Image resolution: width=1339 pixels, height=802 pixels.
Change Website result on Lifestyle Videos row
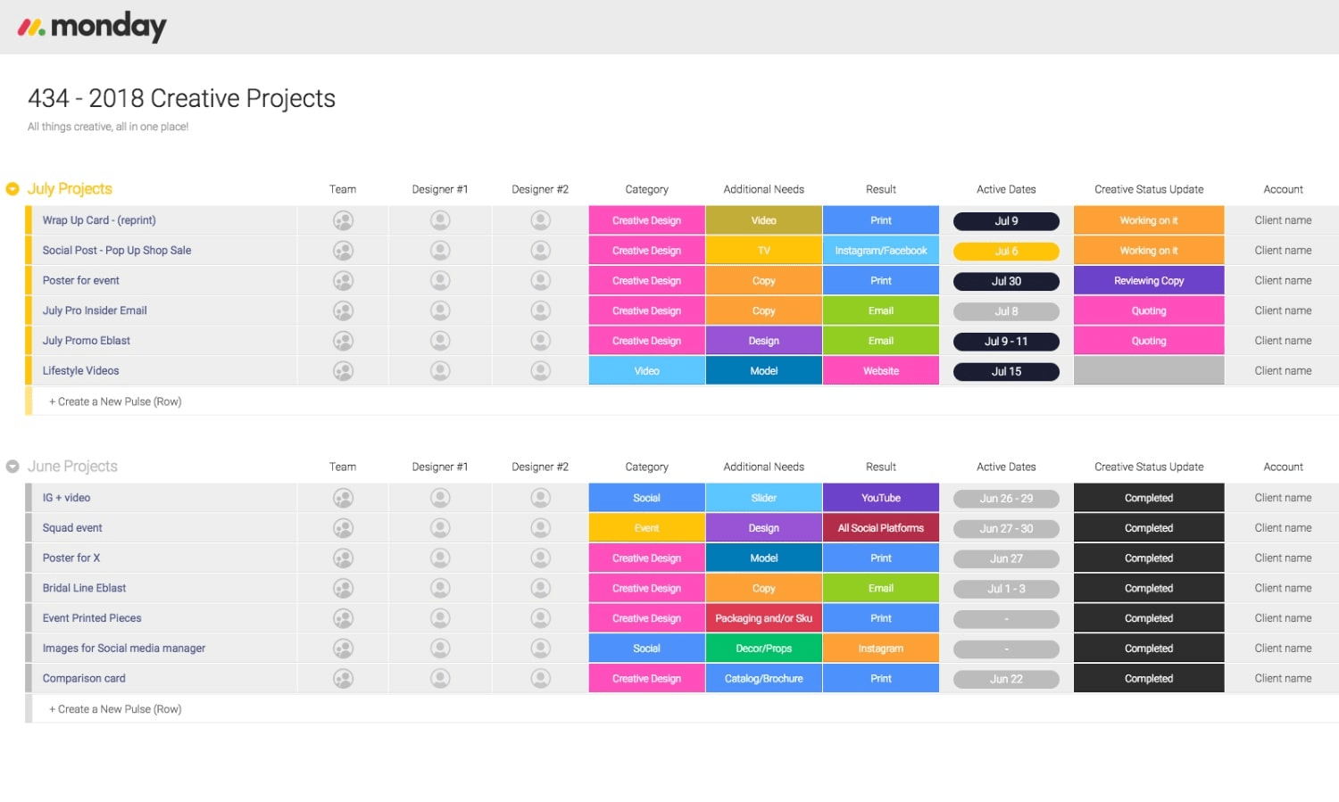880,370
